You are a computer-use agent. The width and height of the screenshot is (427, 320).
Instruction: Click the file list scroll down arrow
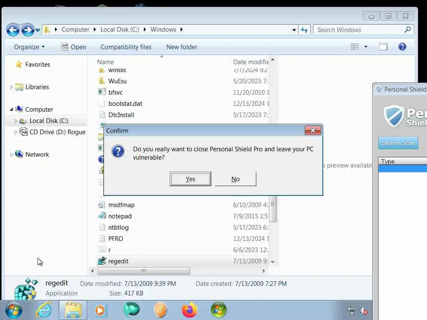[x=273, y=262]
